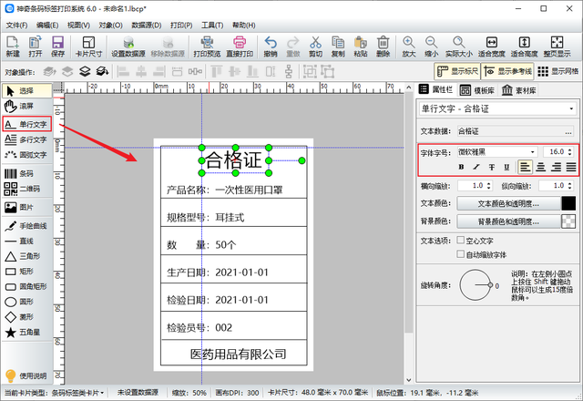Select the 滚屏 pan hand tool

point(26,107)
